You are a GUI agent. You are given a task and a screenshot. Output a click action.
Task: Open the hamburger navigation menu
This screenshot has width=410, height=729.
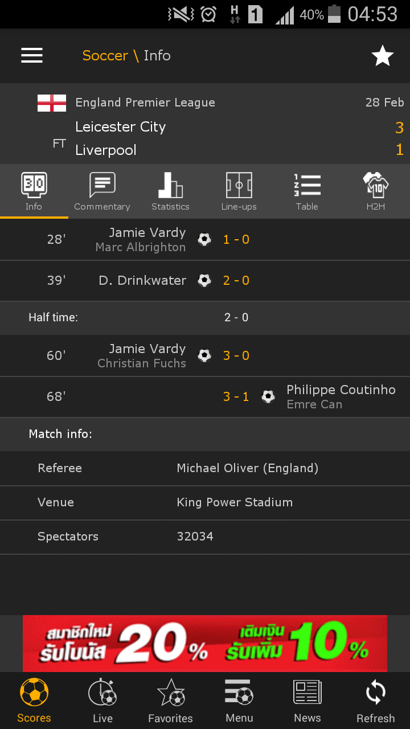[32, 55]
